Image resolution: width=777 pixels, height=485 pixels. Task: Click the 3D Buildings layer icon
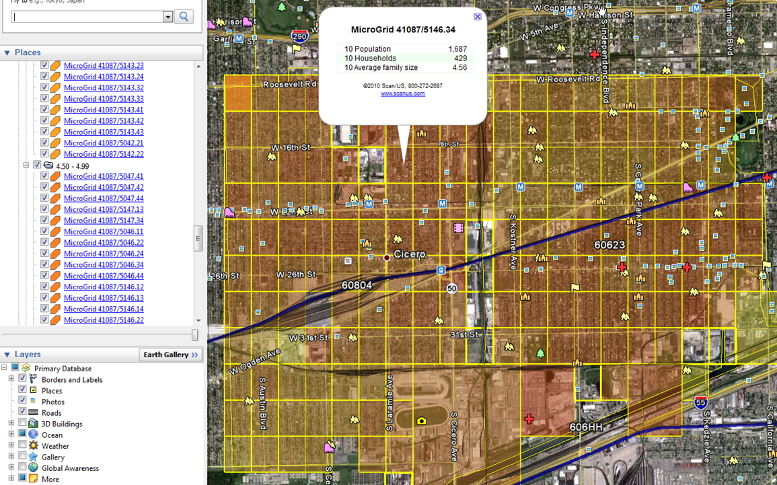(x=34, y=424)
